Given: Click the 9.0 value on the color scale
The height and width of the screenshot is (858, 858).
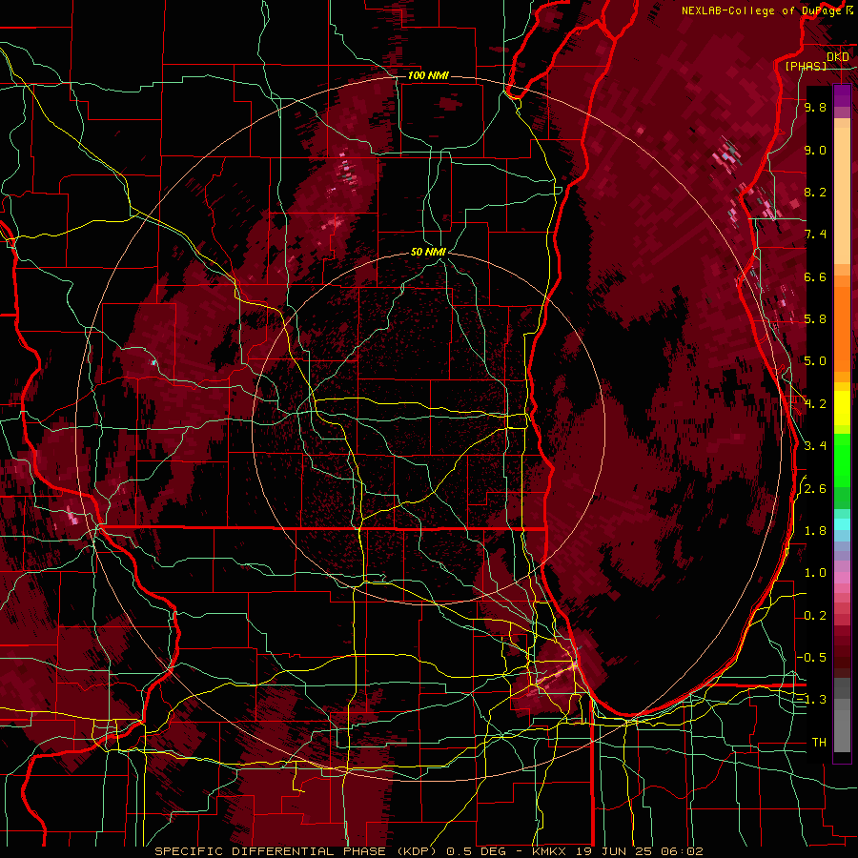Looking at the screenshot, I should tap(815, 150).
